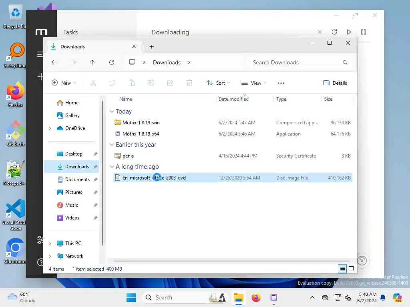410x307 pixels.
Task: Switch to details list view icon
Action: (343, 269)
